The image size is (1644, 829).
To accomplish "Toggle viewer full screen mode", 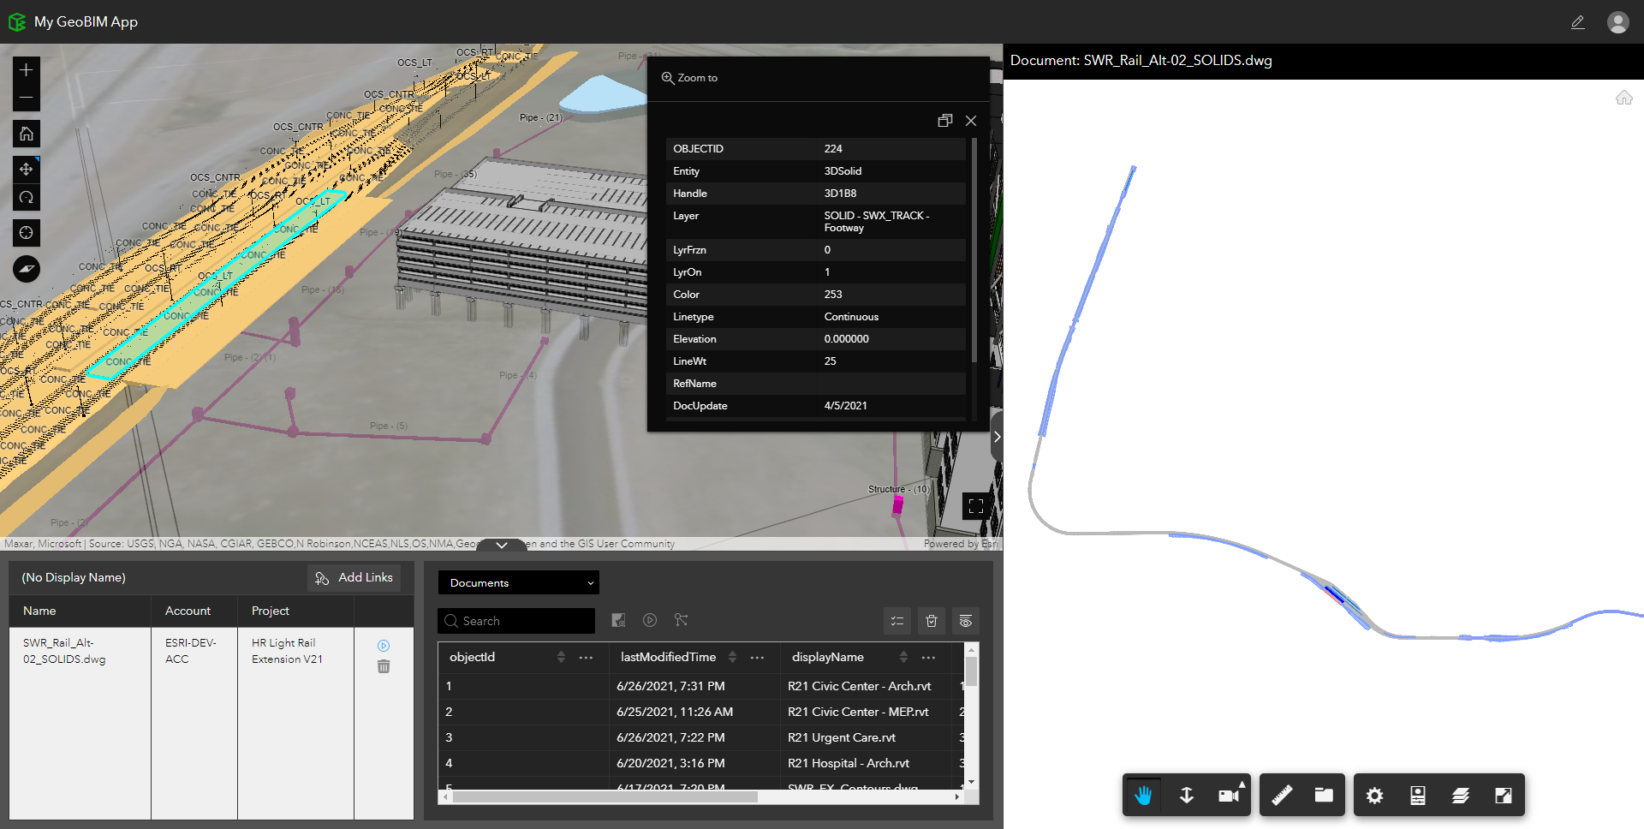I will pos(1504,796).
